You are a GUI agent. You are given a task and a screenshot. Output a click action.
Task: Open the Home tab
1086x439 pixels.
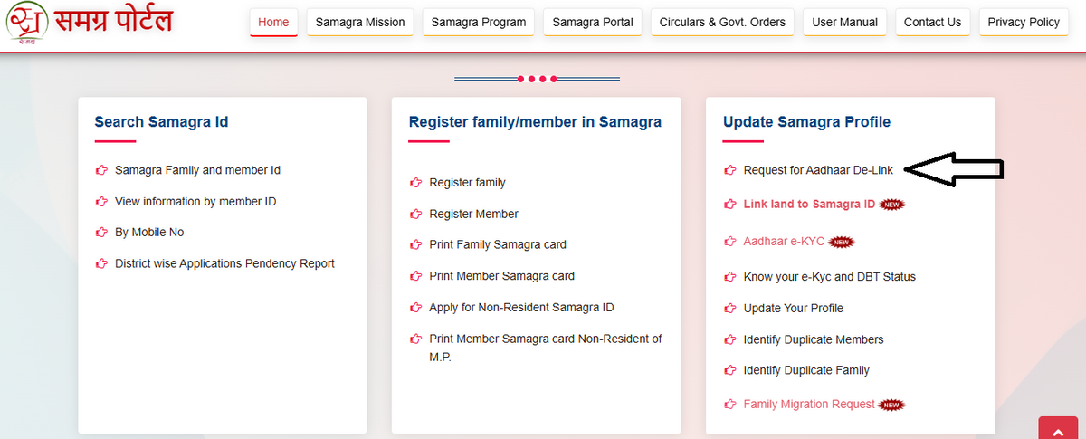pyautogui.click(x=273, y=22)
